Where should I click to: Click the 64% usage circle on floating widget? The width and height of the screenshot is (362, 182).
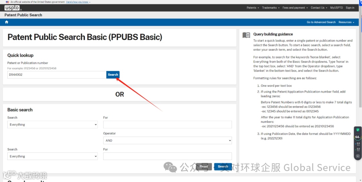pos(357,137)
